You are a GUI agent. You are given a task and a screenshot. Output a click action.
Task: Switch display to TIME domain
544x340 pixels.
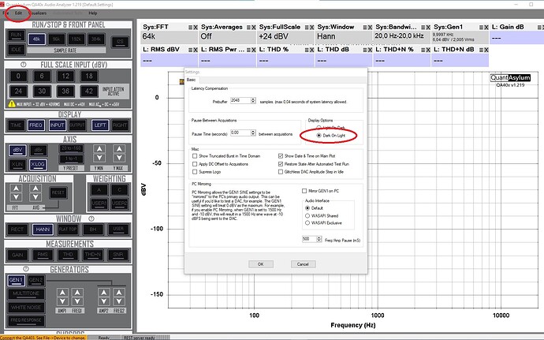(x=16, y=125)
